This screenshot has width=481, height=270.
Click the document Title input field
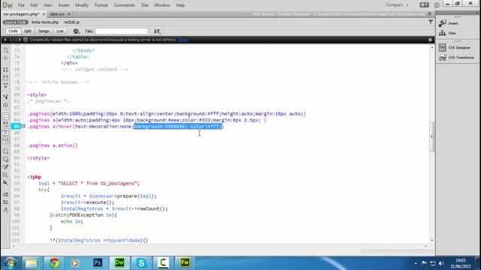tap(122, 31)
